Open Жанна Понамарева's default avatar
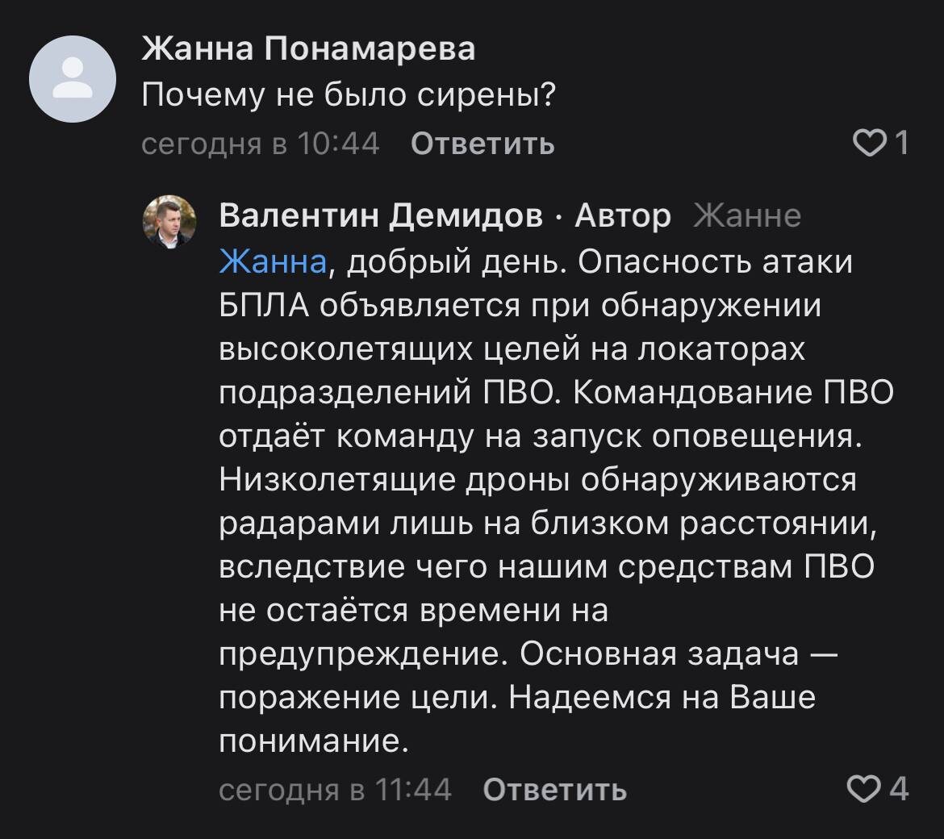The width and height of the screenshot is (944, 839). pos(73,79)
